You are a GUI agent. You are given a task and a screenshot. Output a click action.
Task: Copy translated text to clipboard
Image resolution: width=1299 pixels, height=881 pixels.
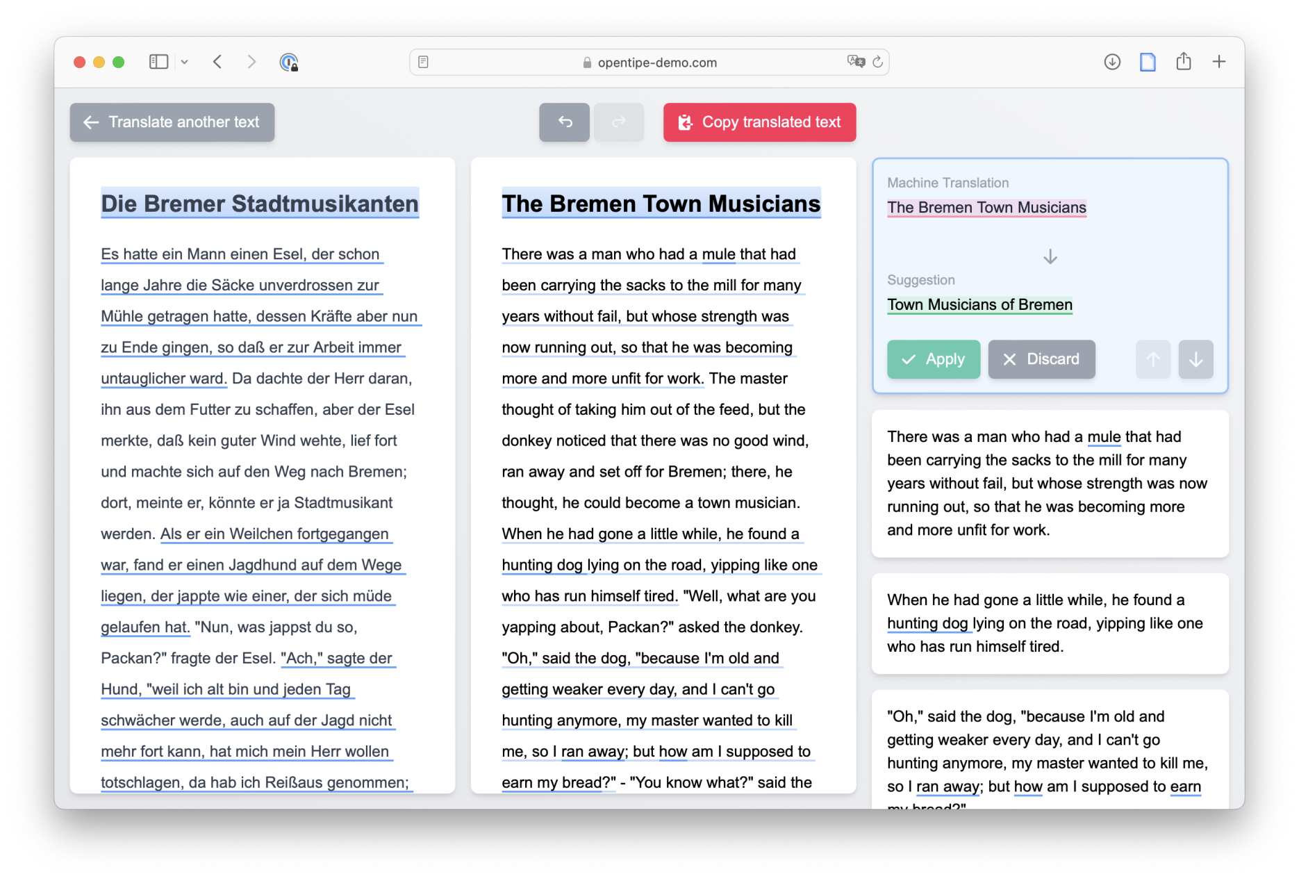759,122
